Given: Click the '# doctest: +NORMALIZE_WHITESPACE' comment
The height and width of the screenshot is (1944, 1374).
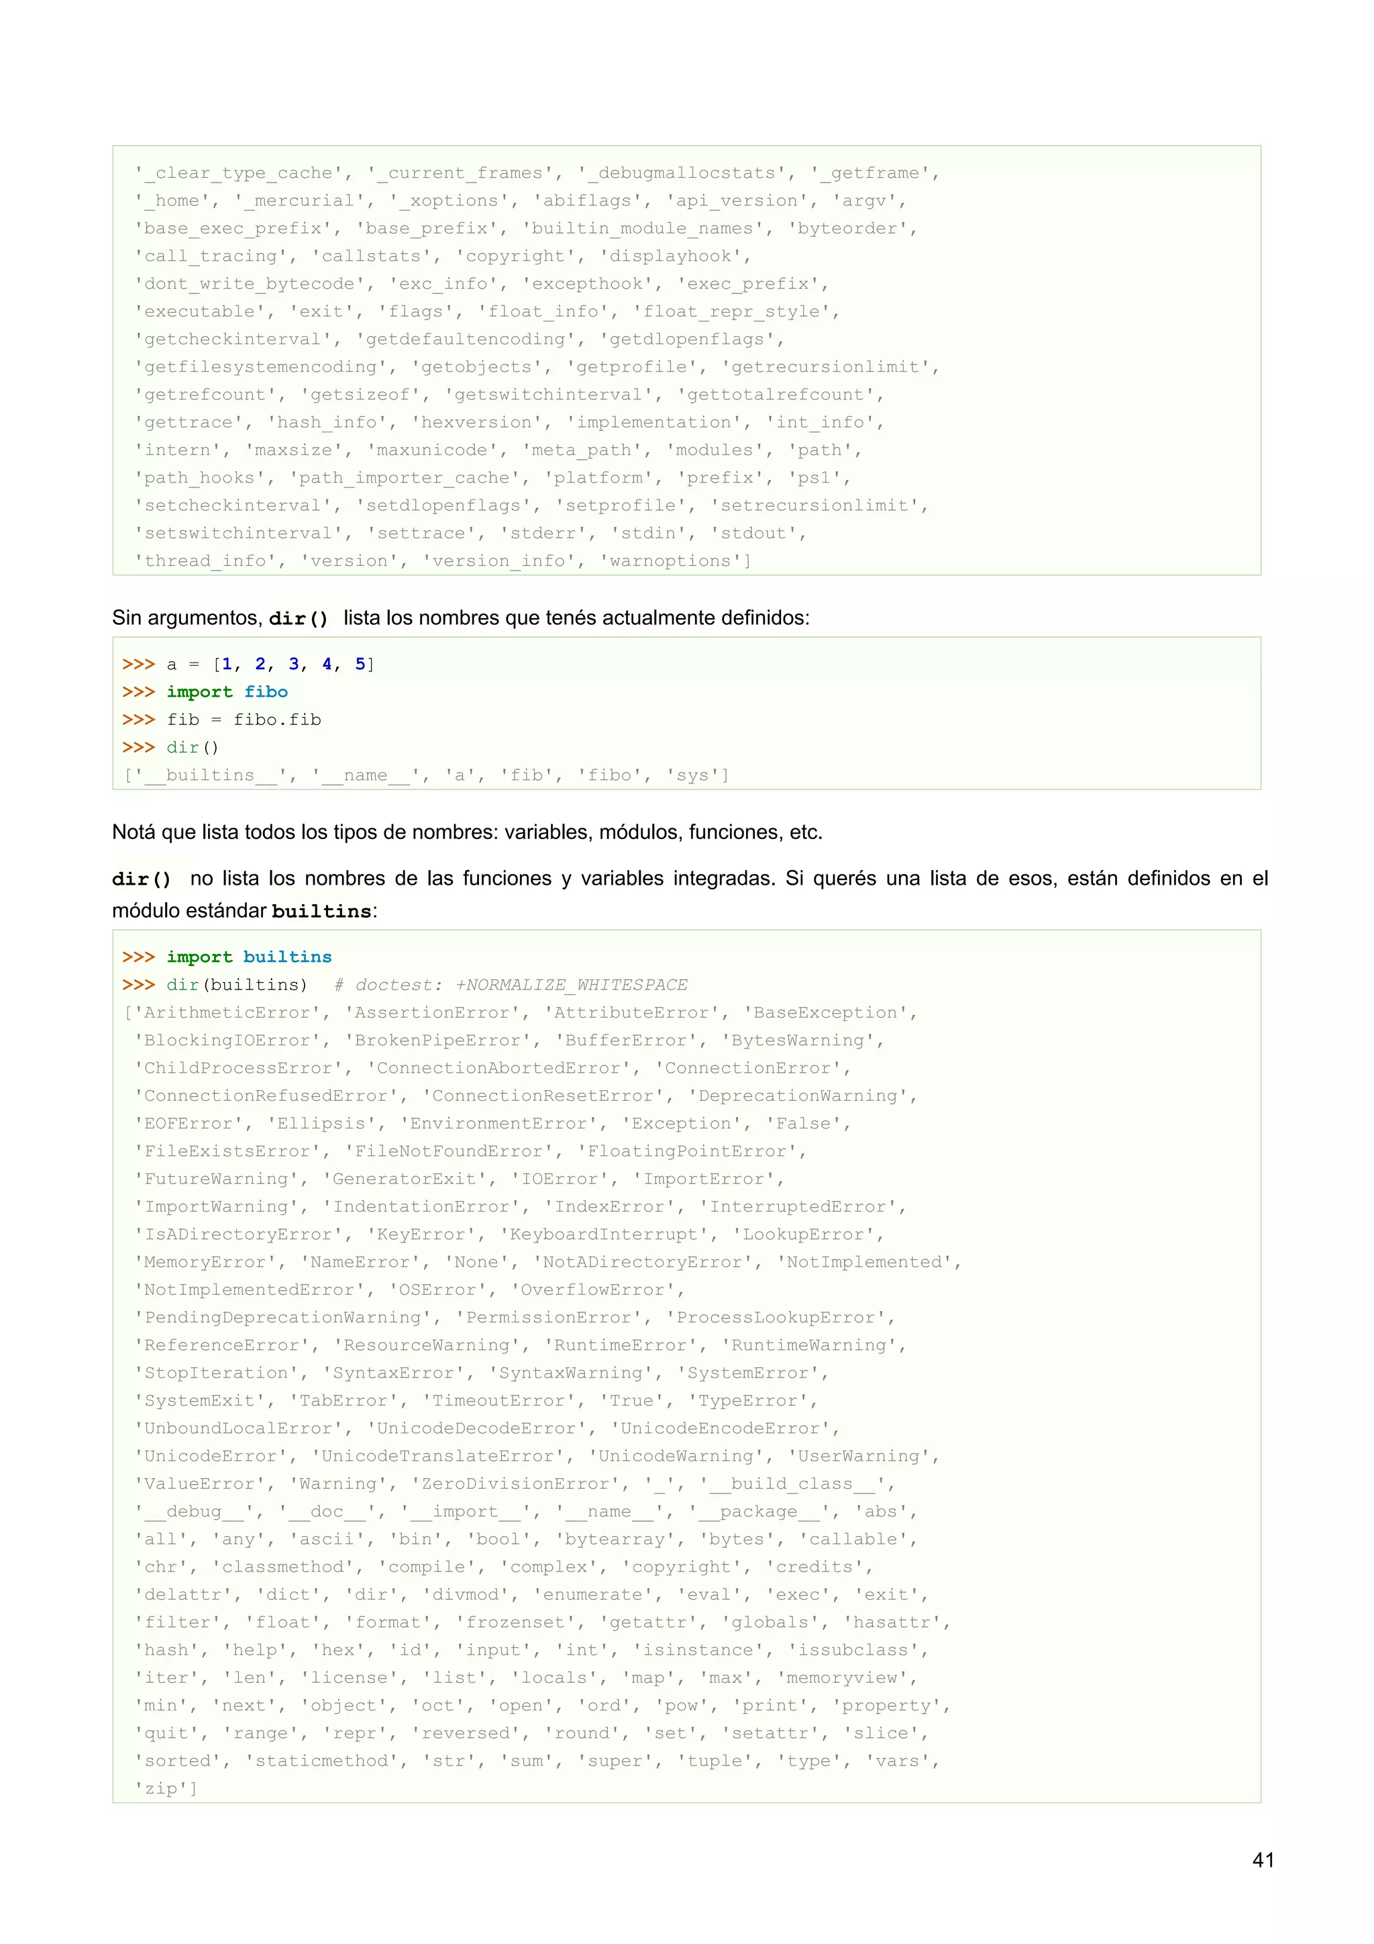Looking at the screenshot, I should [511, 985].
